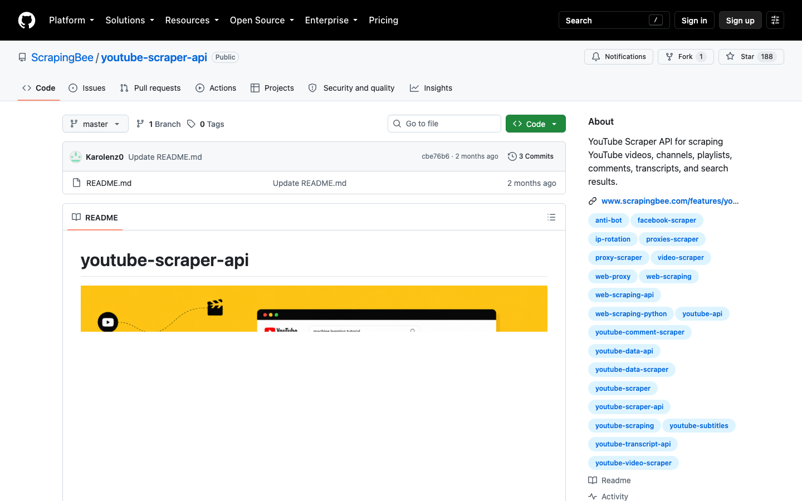Select the web-scraping topic tag
The height and width of the screenshot is (501, 802).
point(669,277)
